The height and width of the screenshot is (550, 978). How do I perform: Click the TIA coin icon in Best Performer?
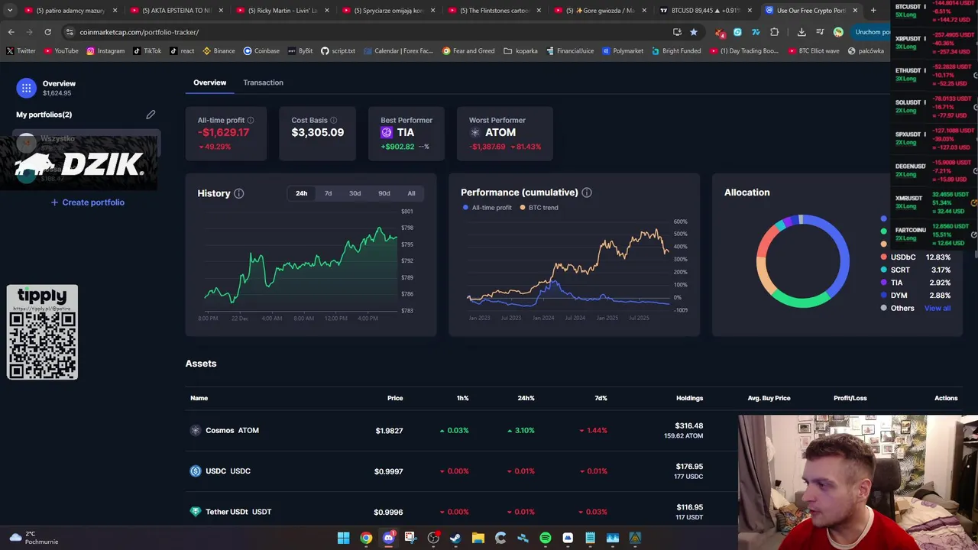coord(387,132)
